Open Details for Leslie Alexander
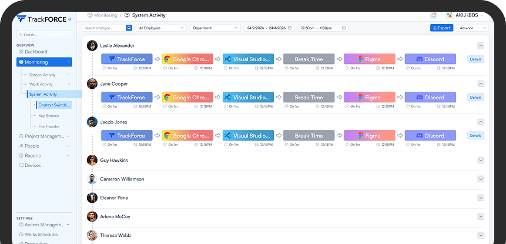Screen dimensions: 506x244 point(475,59)
